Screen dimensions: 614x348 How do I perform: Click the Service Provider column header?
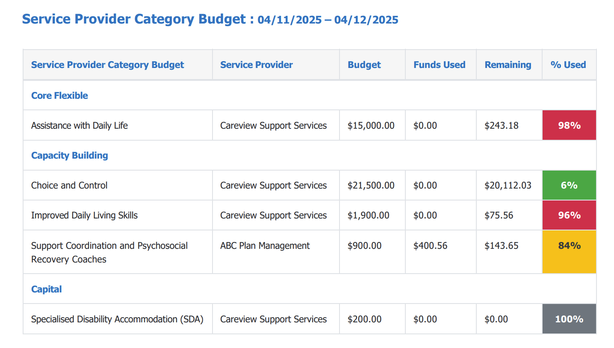pyautogui.click(x=257, y=65)
